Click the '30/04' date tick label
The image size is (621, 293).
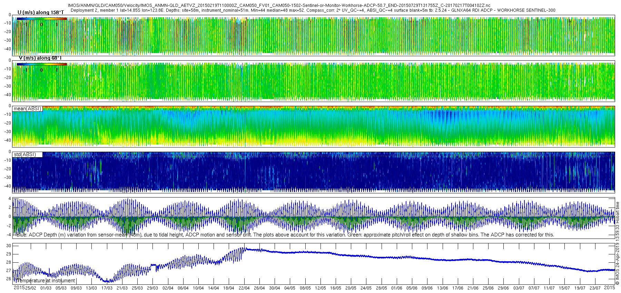[x=275, y=288]
